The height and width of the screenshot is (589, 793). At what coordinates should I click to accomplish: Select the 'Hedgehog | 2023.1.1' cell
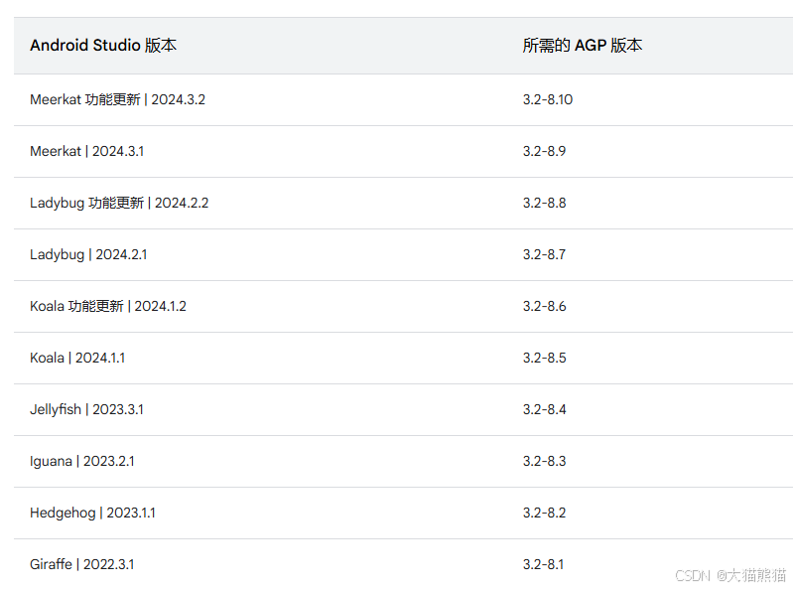click(92, 514)
